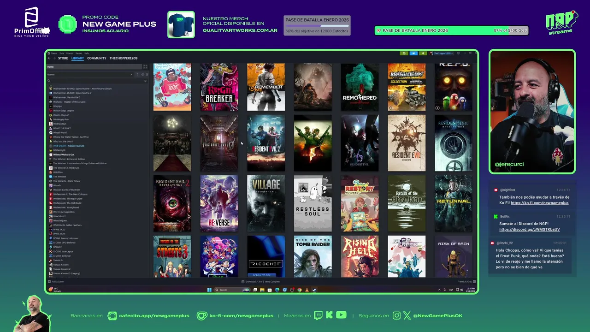Switch to the STORE tab

63,58
